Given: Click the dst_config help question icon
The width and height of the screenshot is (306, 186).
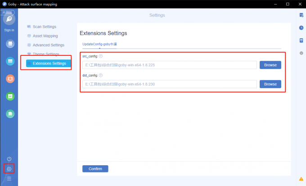Looking at the screenshot, I should pyautogui.click(x=101, y=75).
